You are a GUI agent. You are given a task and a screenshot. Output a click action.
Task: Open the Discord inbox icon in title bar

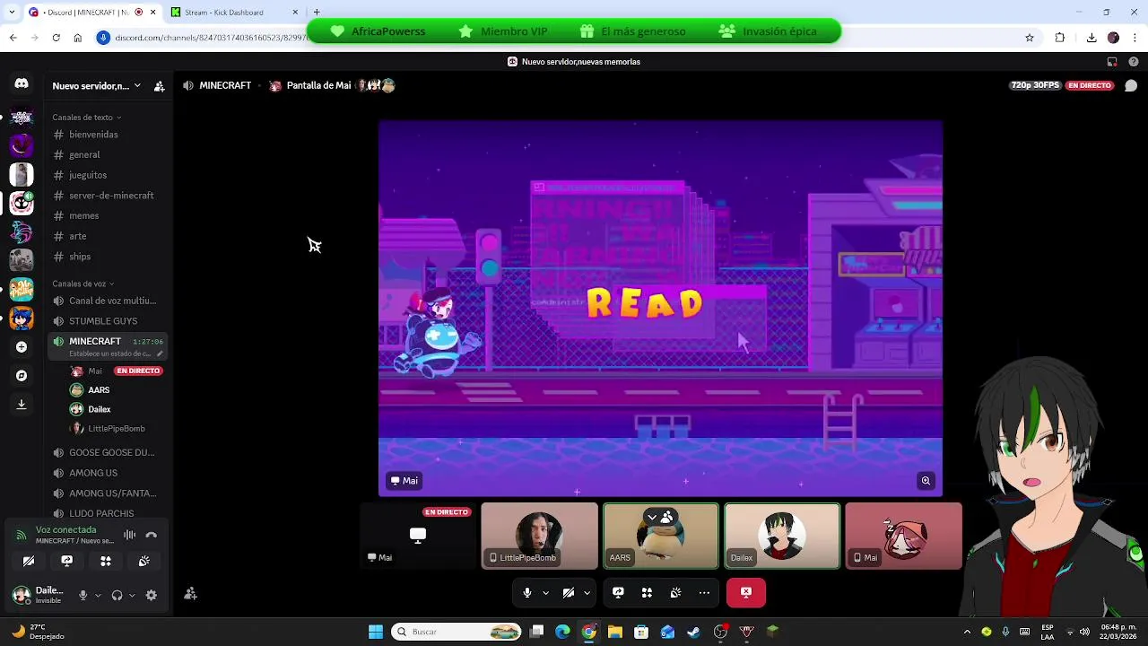coord(1112,62)
